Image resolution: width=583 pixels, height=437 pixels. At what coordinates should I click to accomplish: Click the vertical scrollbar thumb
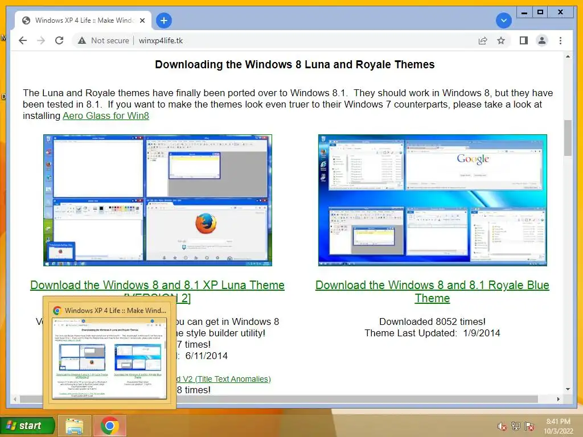pyautogui.click(x=568, y=138)
